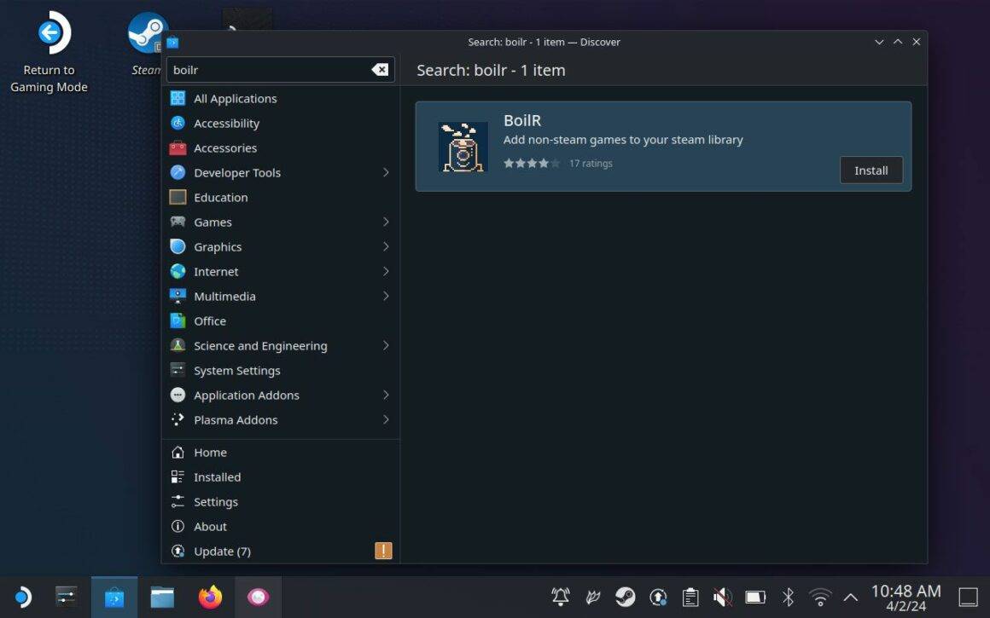Clear the boilr search text

point(380,69)
